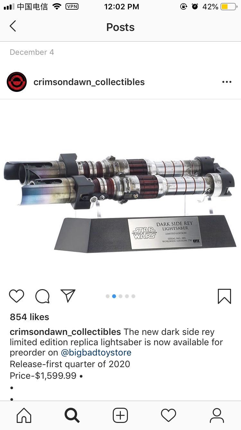Viewport: 241px width, 430px height.
Task: Jump to third carousel dot indicator
Action: tap(121, 296)
